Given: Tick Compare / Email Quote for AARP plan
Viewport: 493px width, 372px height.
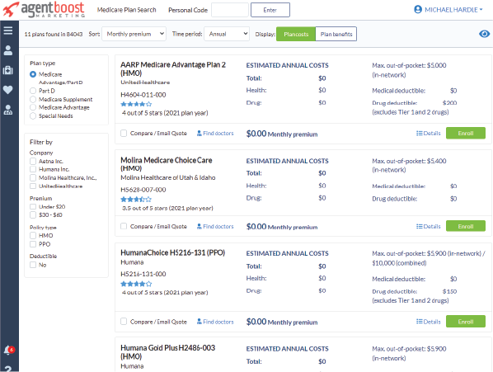Looking at the screenshot, I should [124, 134].
